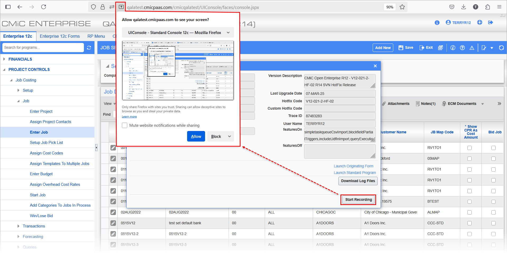Collapse the Job Costing tree node
This screenshot has height=253, width=507.
click(11, 80)
